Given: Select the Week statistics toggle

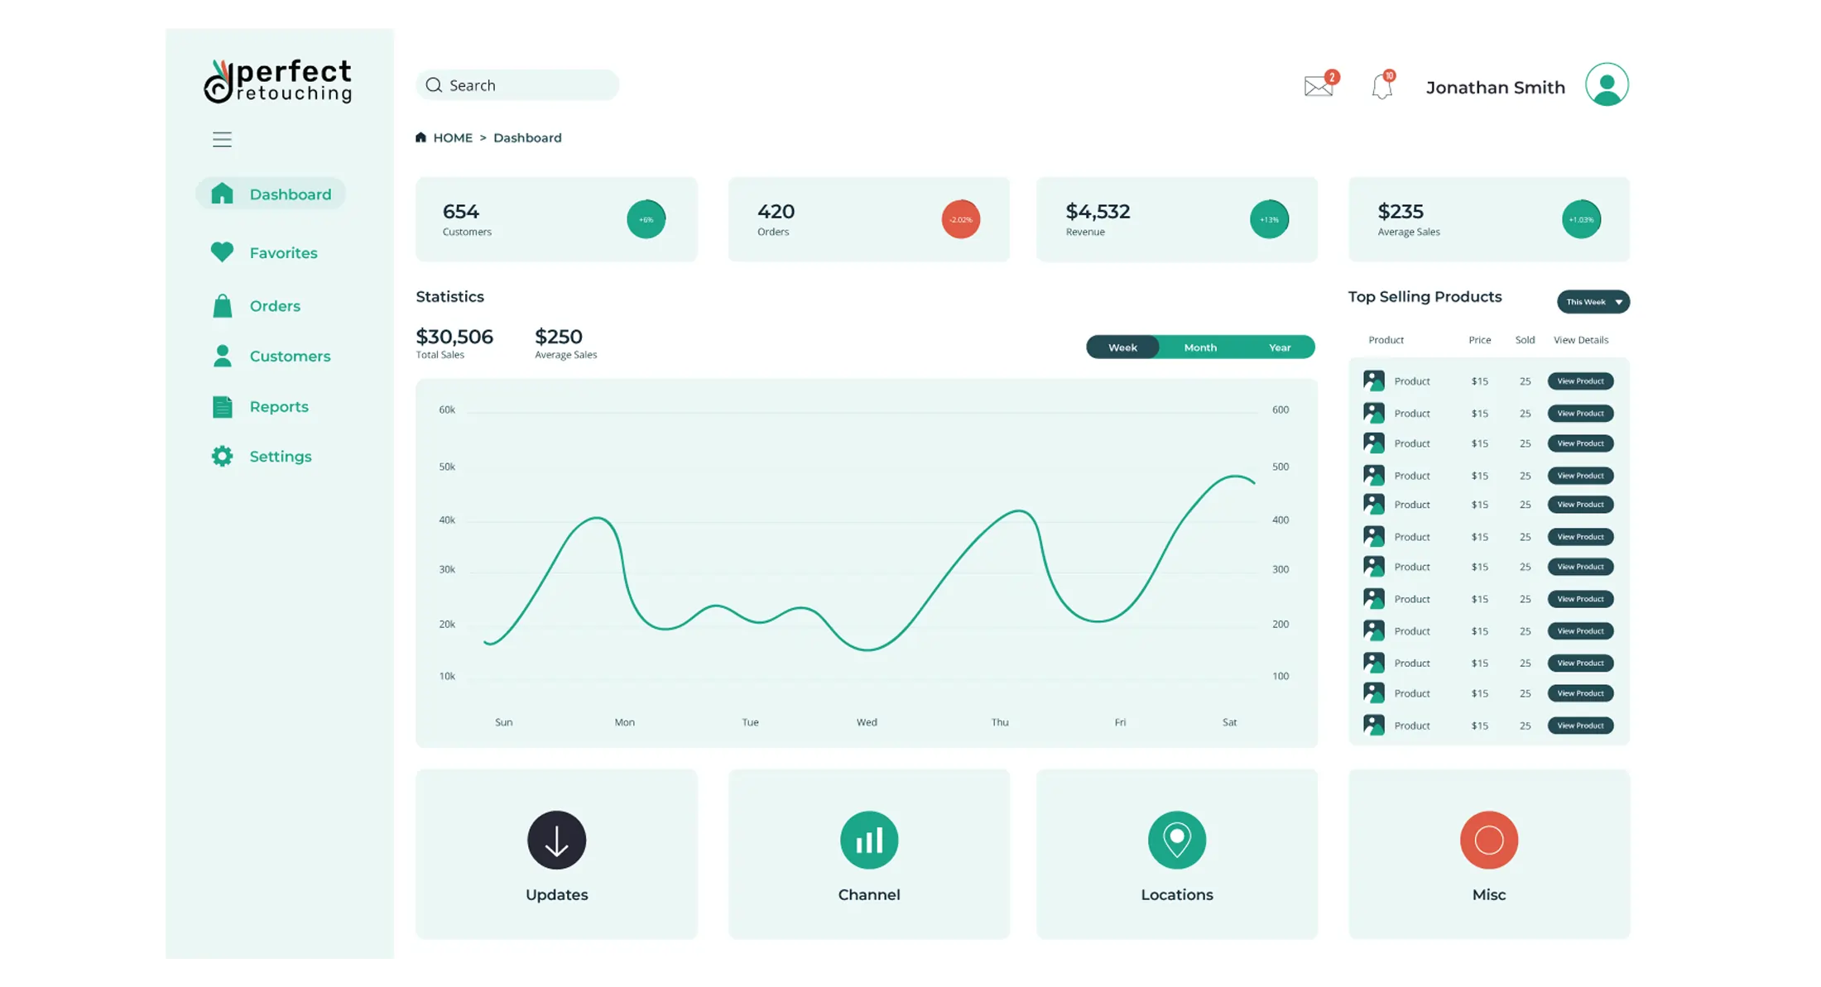Looking at the screenshot, I should pos(1121,347).
